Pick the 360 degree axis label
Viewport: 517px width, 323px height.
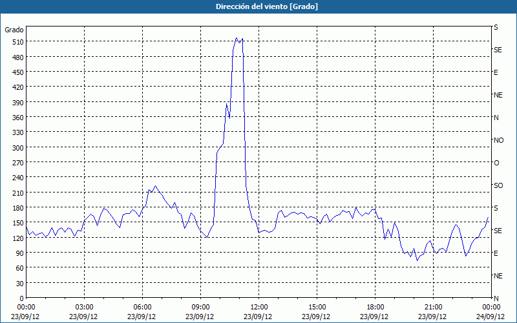click(18, 118)
